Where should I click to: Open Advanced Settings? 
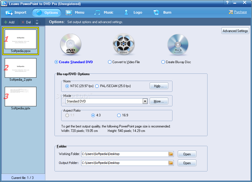pos(235,31)
